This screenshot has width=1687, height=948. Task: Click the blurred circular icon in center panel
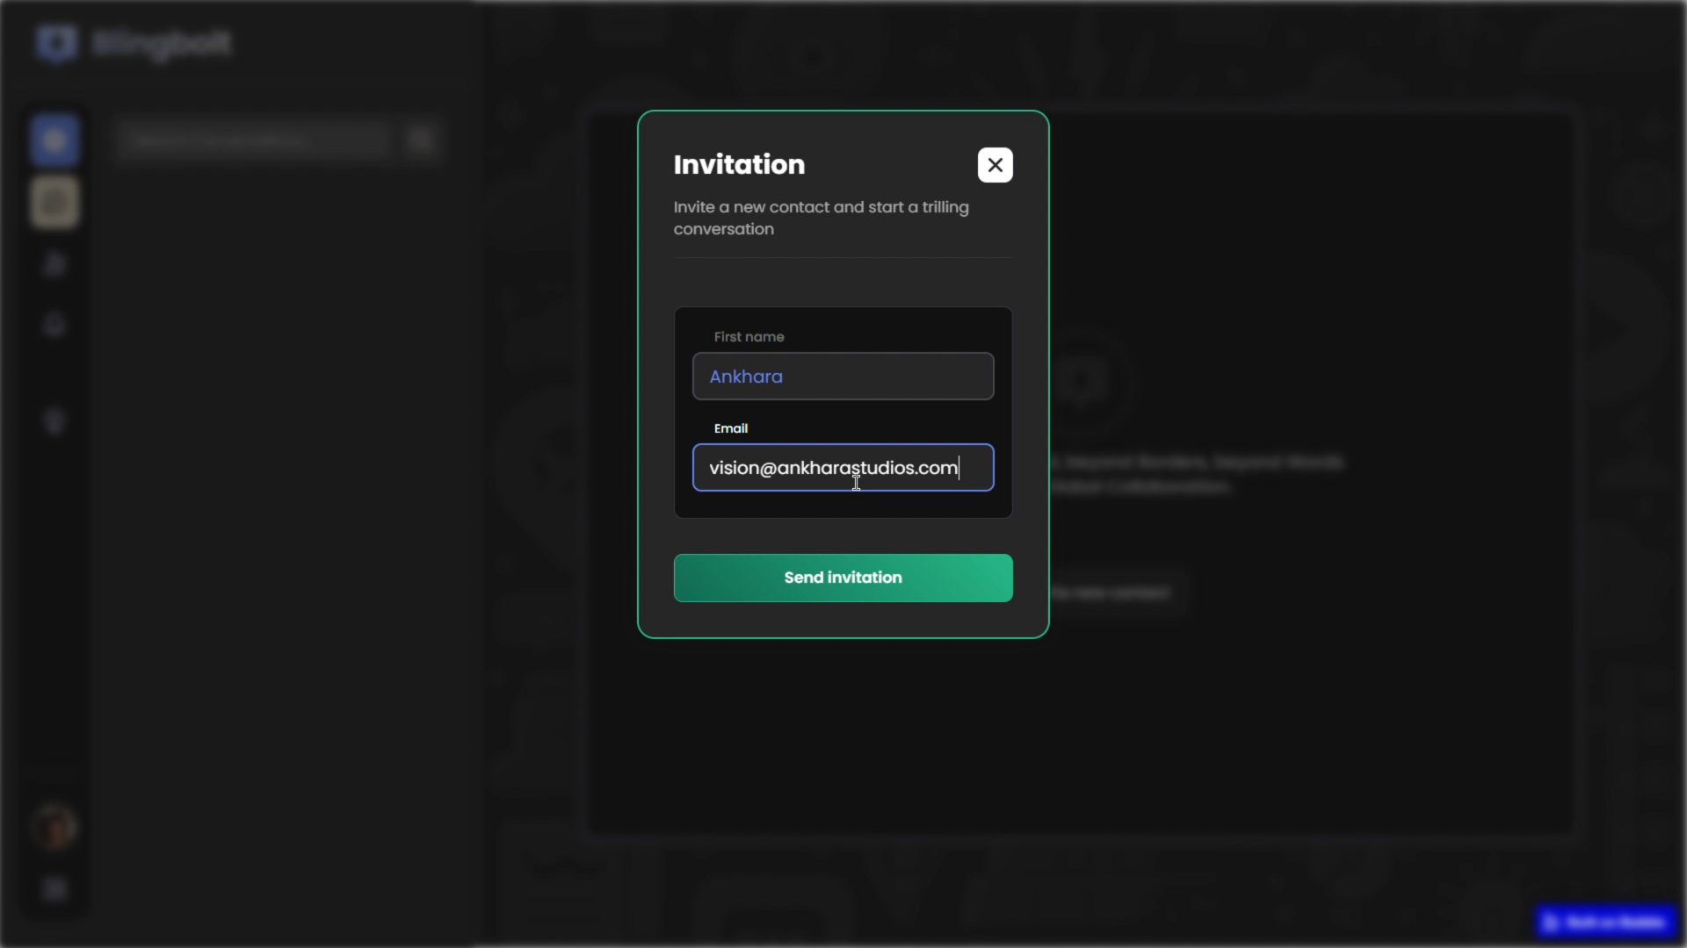1082,381
